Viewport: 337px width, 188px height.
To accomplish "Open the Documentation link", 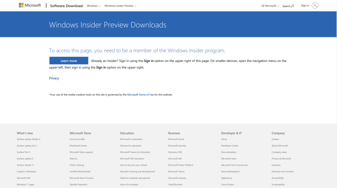I will 229,152.
